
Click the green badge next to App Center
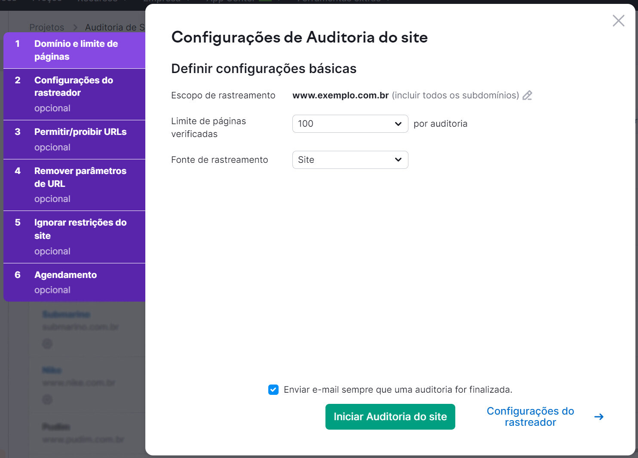click(x=266, y=1)
